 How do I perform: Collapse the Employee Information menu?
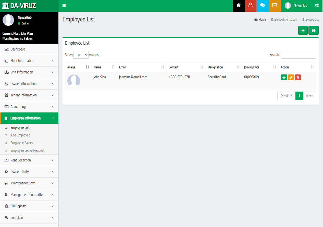coord(29,118)
